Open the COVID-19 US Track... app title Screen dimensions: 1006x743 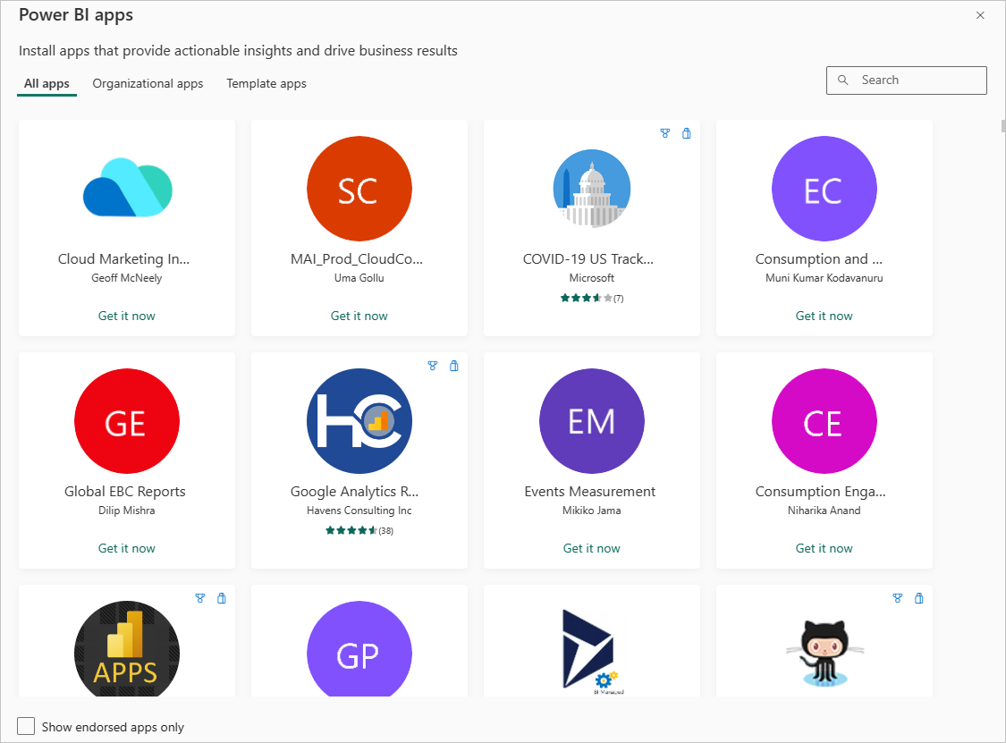coord(588,258)
